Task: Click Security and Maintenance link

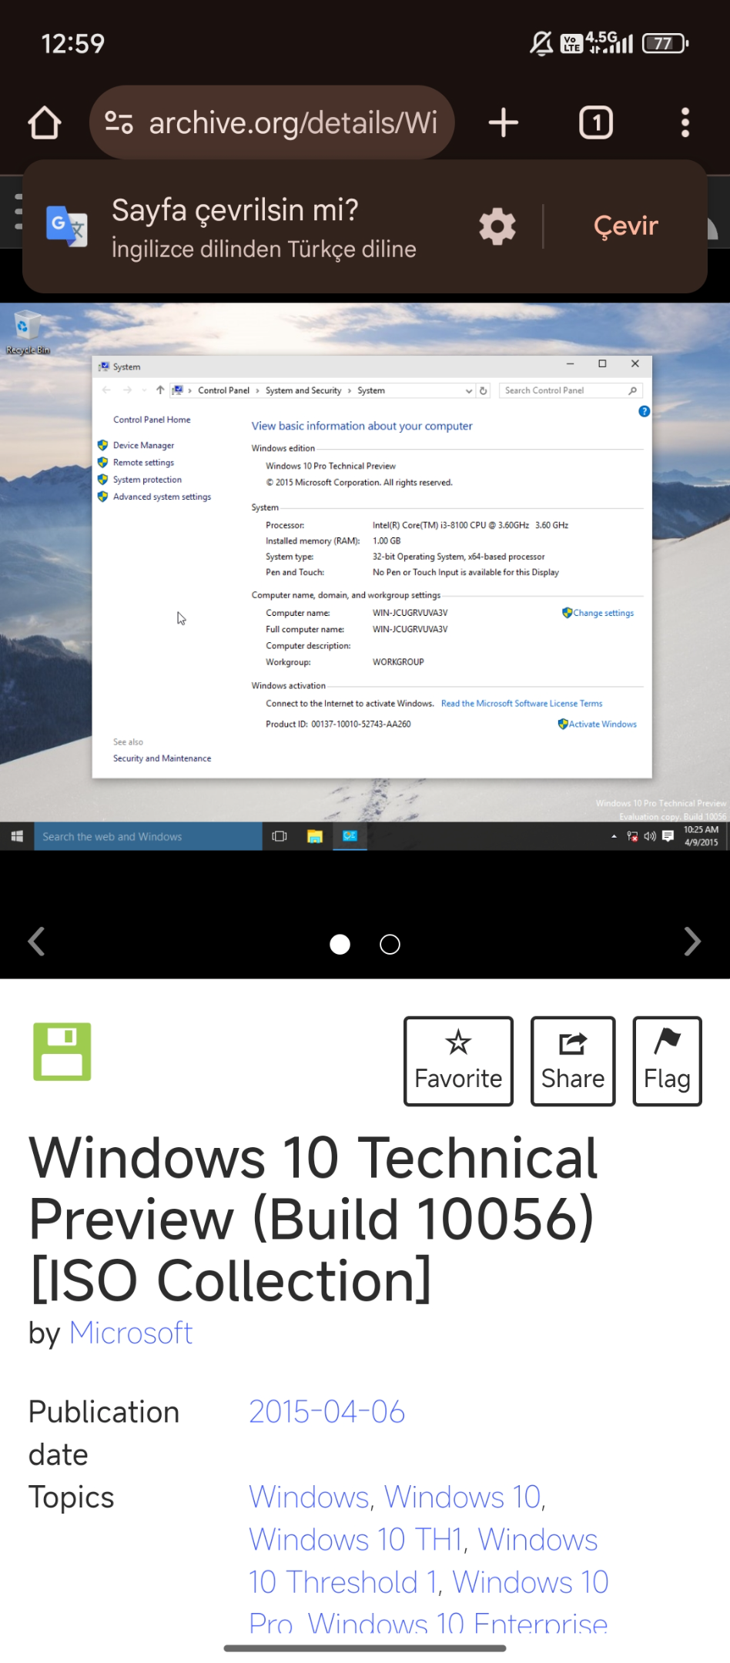Action: click(162, 758)
